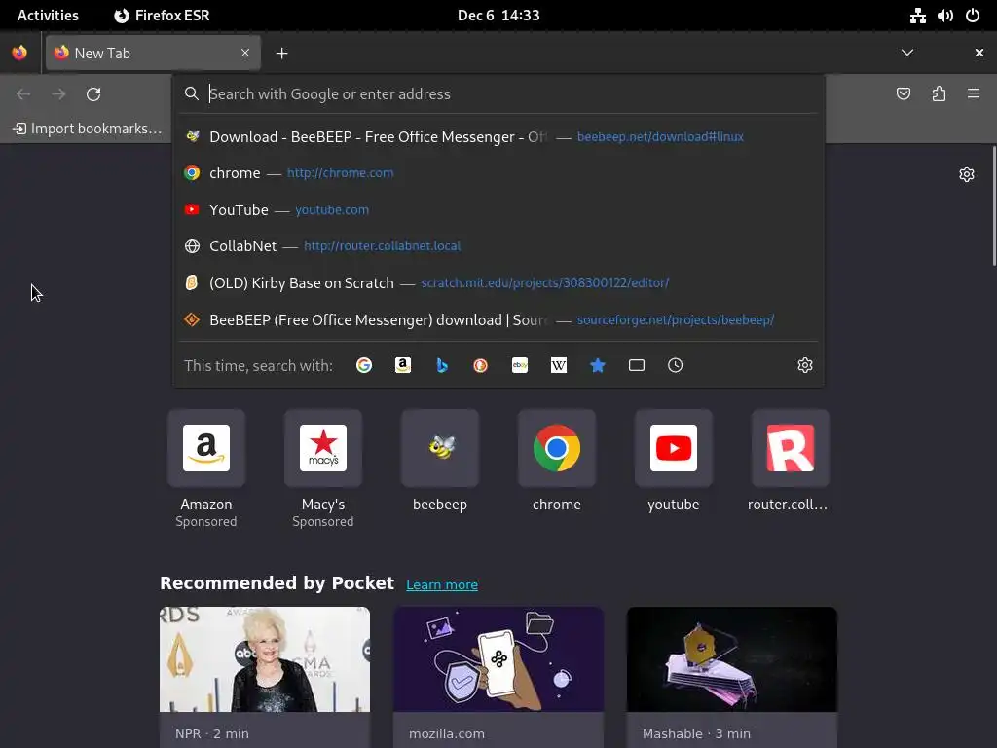Screen dimensions: 997x748
Task: Select the BeeBEEP sourceforge suggestion
Action: [x=498, y=319]
